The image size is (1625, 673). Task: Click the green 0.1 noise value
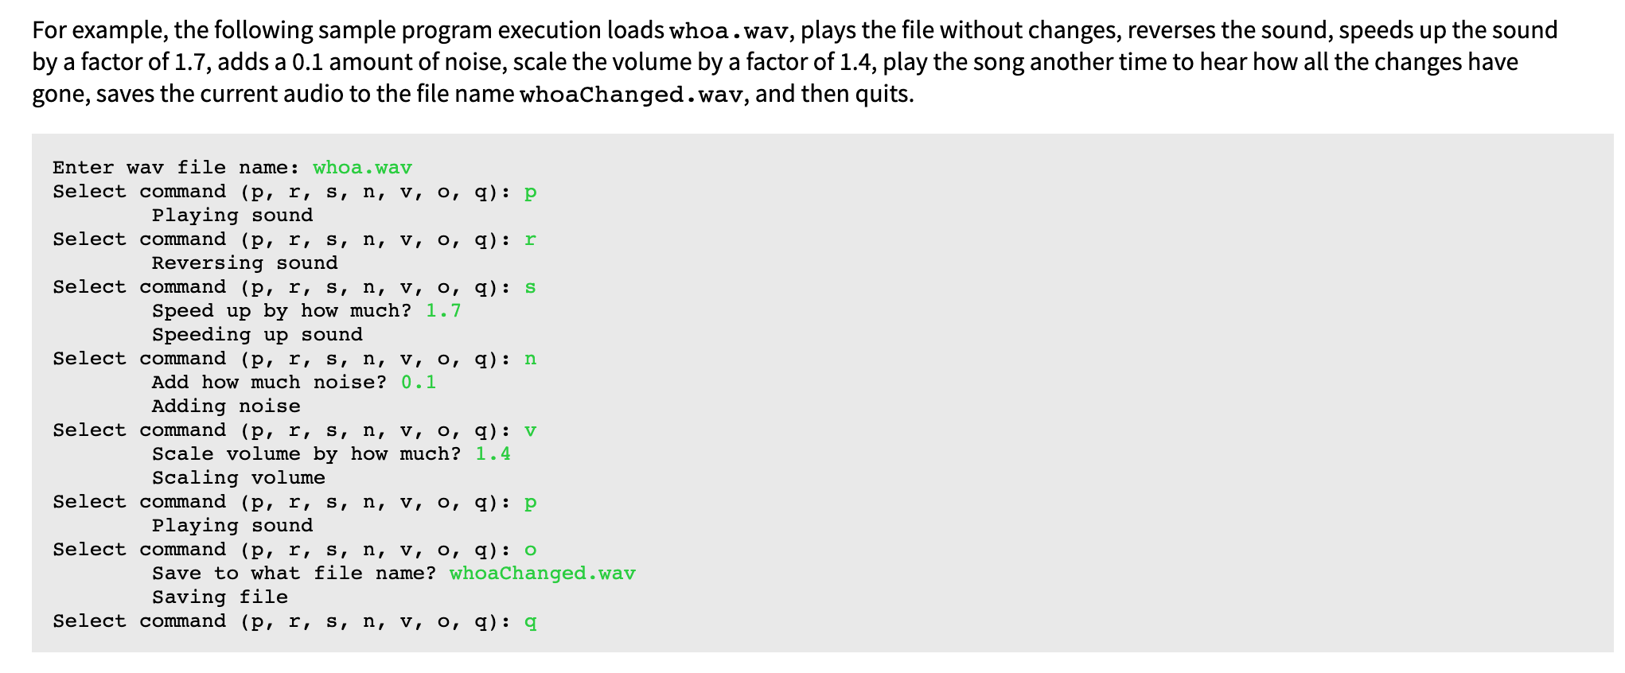click(x=419, y=382)
